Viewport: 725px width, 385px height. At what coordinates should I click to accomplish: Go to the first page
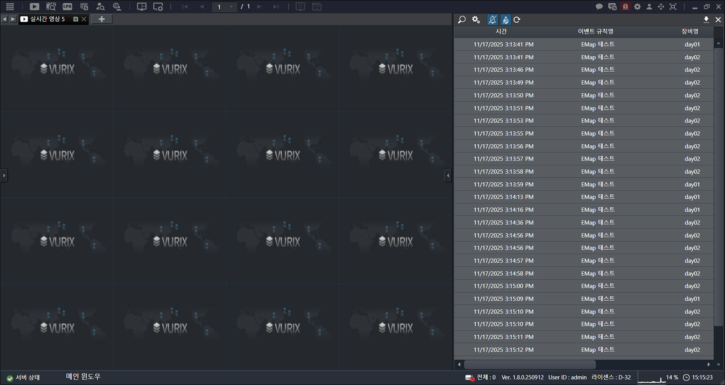click(185, 7)
